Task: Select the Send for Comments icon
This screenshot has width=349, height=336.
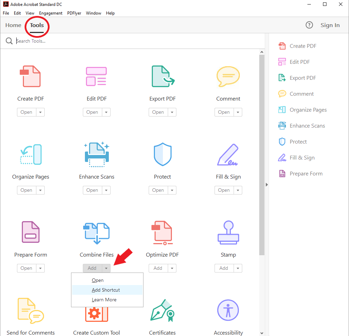Action: (31, 311)
